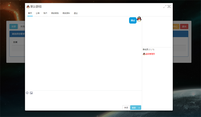Click the 分类 column header in background page

(15, 42)
